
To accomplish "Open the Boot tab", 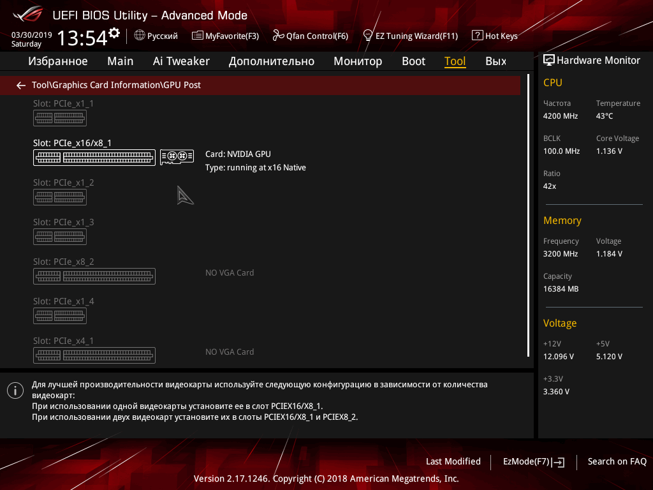I will (413, 61).
